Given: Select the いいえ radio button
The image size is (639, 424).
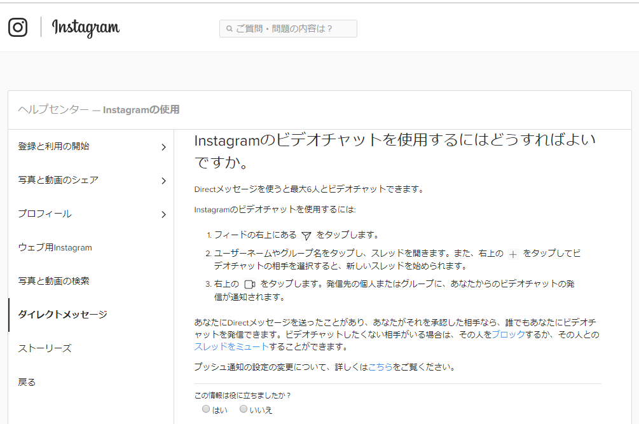Looking at the screenshot, I should point(244,409).
